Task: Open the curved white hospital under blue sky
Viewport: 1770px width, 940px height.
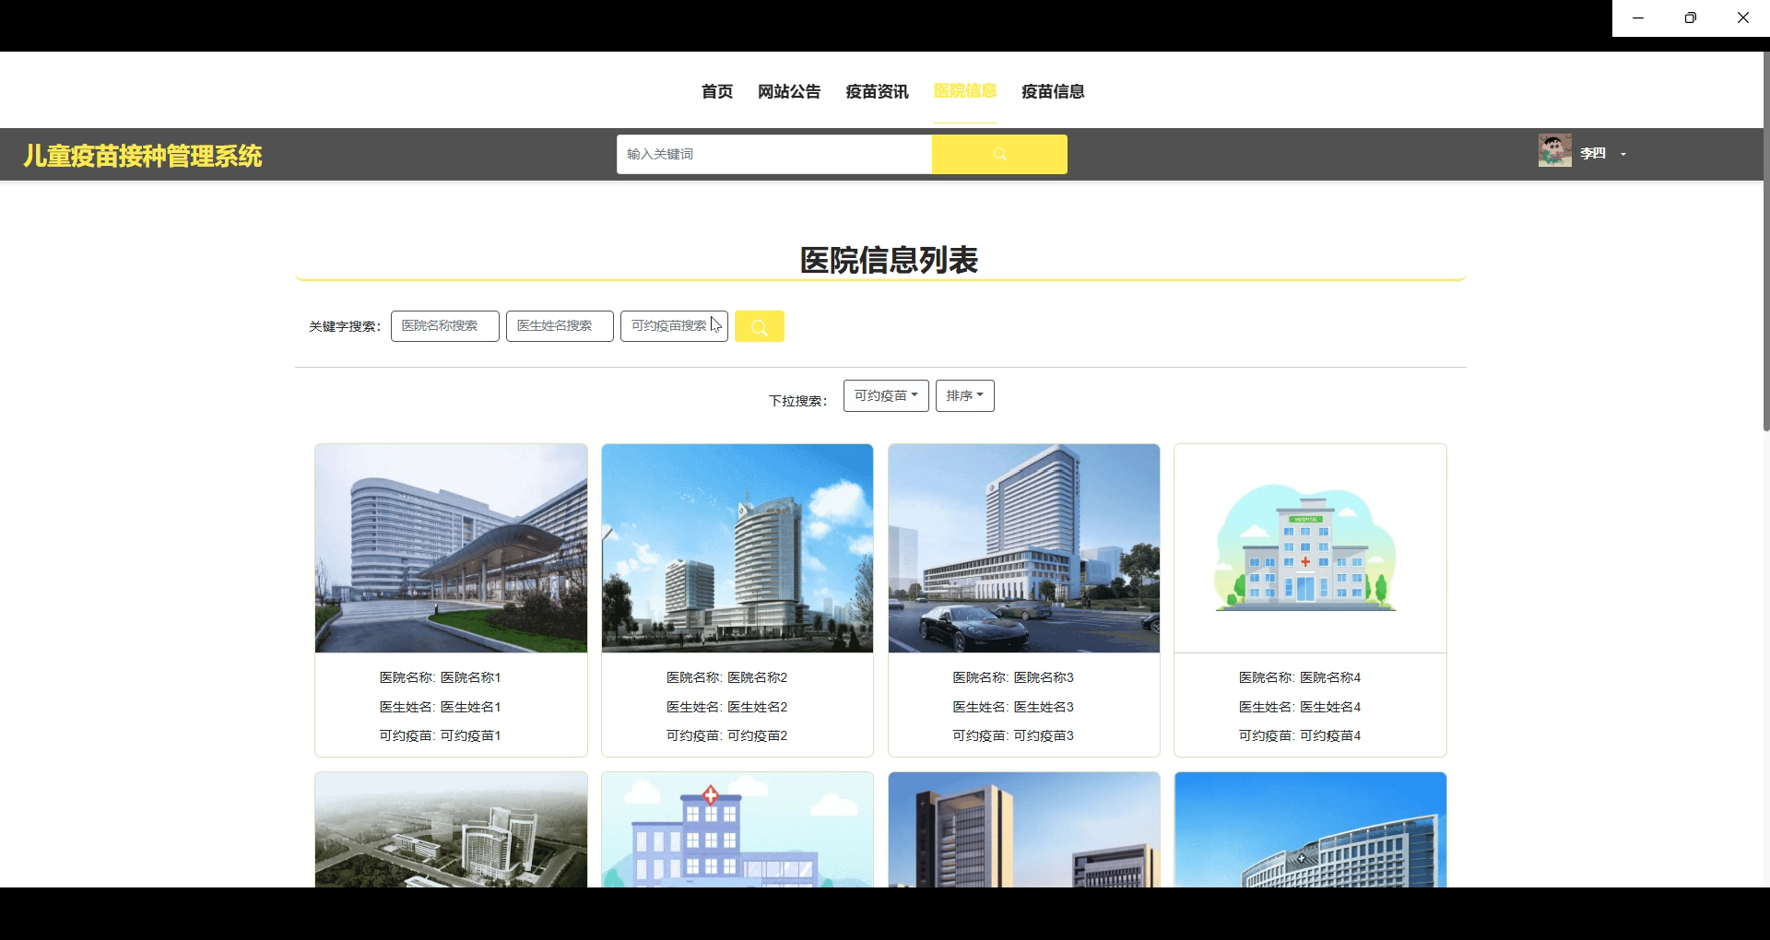Action: pyautogui.click(x=1310, y=830)
